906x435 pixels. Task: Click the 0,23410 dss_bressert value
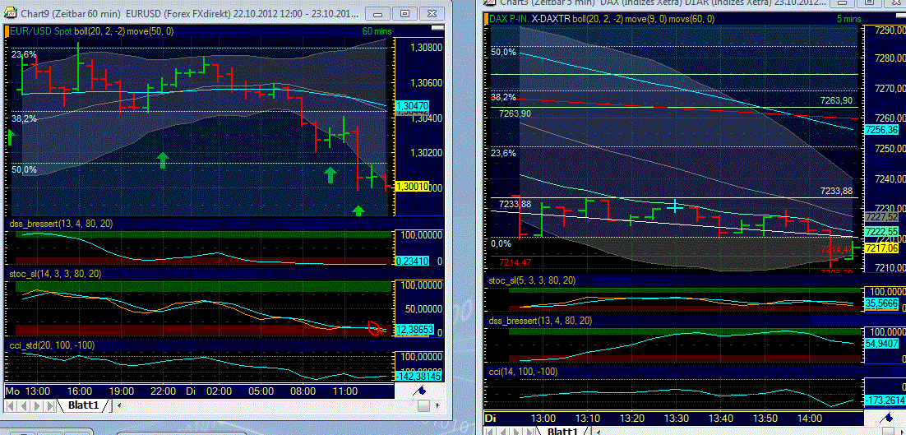[412, 261]
